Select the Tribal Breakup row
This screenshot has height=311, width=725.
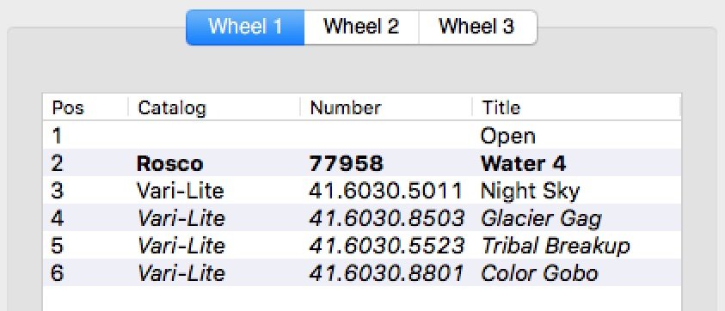pos(361,245)
